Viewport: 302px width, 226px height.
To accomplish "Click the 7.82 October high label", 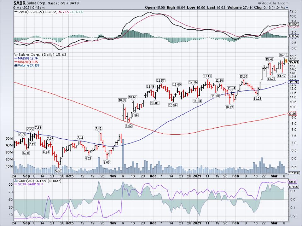I will tap(99, 128).
